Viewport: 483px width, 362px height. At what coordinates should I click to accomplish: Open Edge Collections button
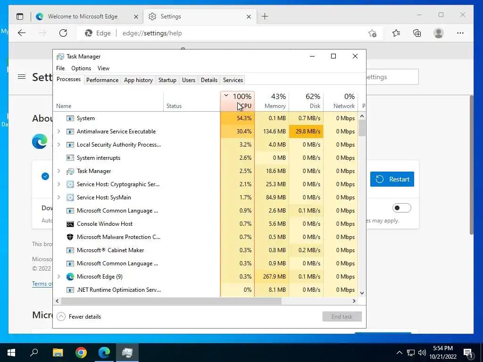pyautogui.click(x=417, y=33)
